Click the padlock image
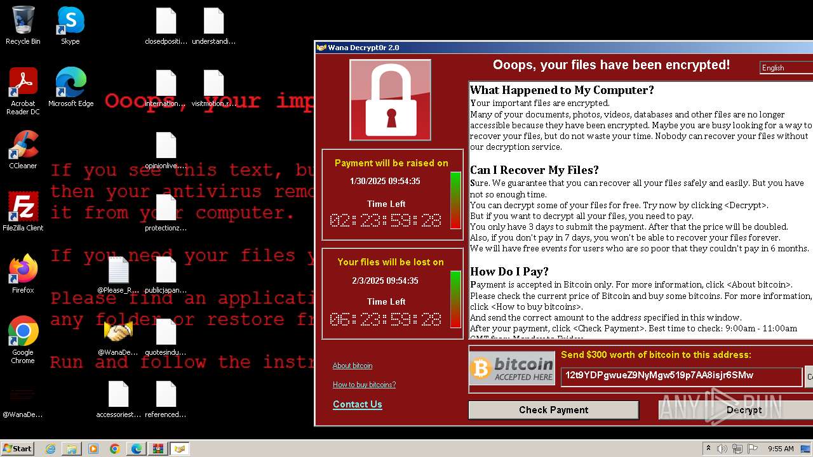This screenshot has height=457, width=813. (390, 100)
